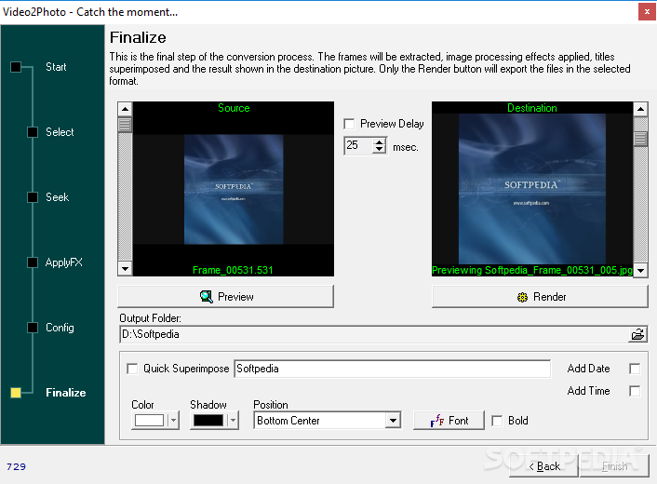Click the 729 counter in the status area
The height and width of the screenshot is (484, 657).
pyautogui.click(x=16, y=466)
